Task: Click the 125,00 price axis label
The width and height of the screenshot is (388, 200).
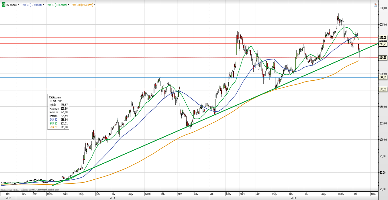Action: pyautogui.click(x=383, y=123)
